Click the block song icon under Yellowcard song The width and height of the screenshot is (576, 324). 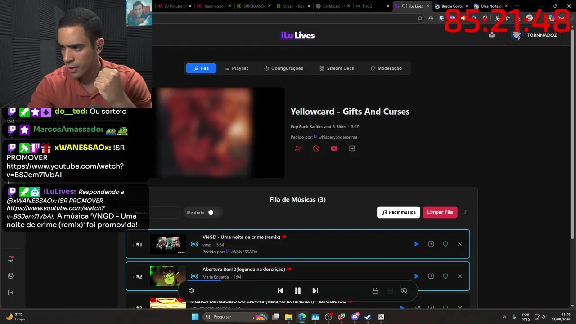[316, 148]
